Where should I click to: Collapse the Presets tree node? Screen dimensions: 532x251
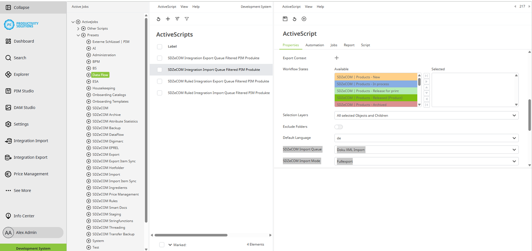pyautogui.click(x=78, y=35)
